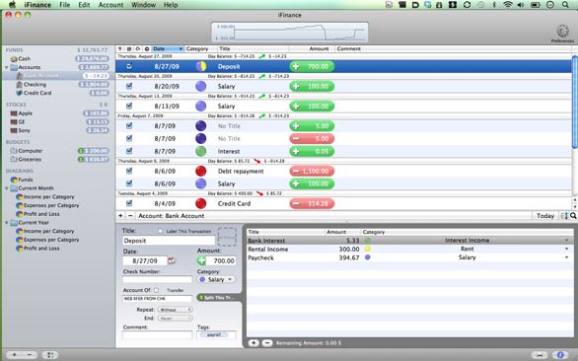Viewport: 578px width, 361px height.
Task: Click the purple category circle of 8/20/09 Salary
Action: (201, 86)
